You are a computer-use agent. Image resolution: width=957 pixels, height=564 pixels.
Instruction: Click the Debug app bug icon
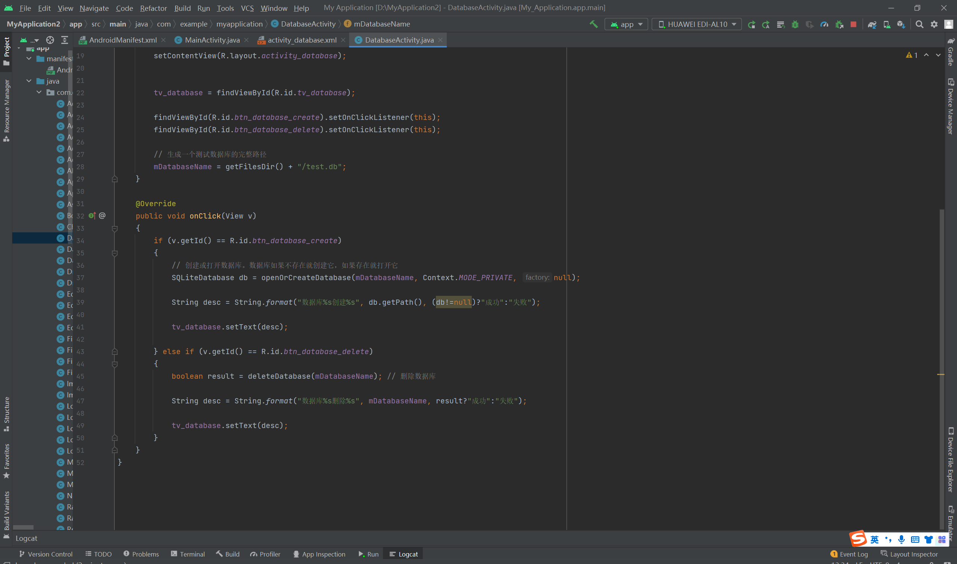pyautogui.click(x=795, y=24)
